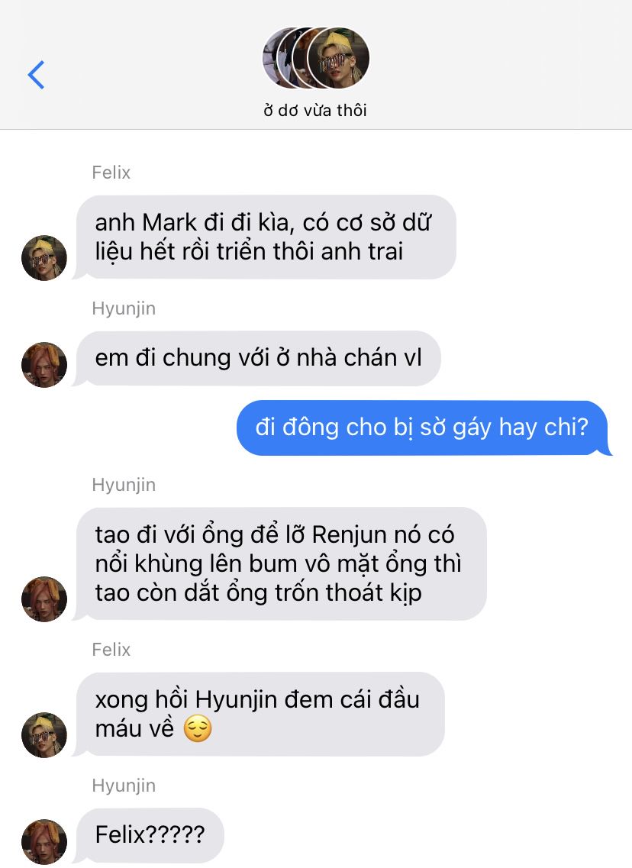632x868 pixels.
Task: Select the "em đi chung với ở nhà" bubble
Action: point(258,358)
